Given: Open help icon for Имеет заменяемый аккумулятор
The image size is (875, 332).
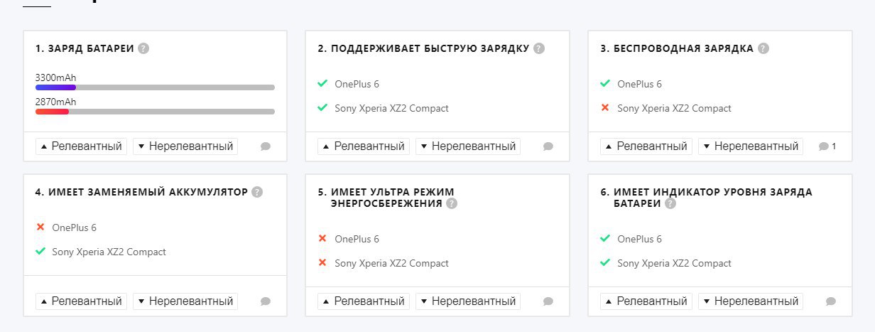Looking at the screenshot, I should [x=257, y=192].
